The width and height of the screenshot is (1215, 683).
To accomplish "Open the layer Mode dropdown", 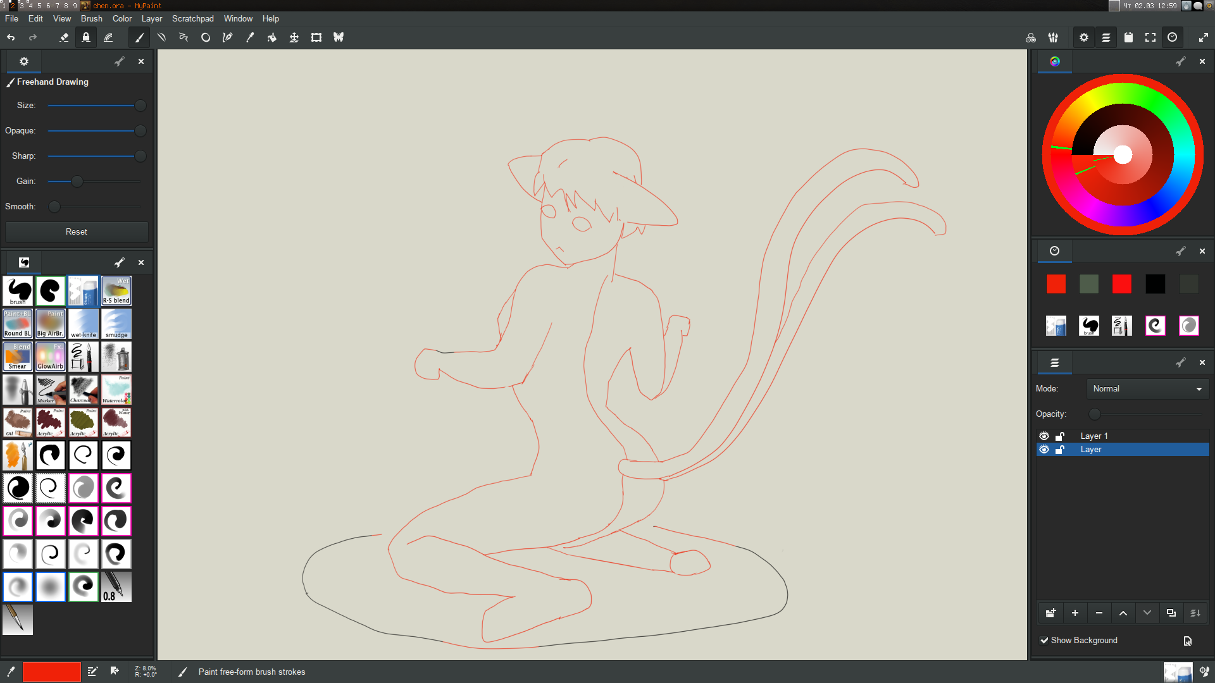I will pos(1147,388).
